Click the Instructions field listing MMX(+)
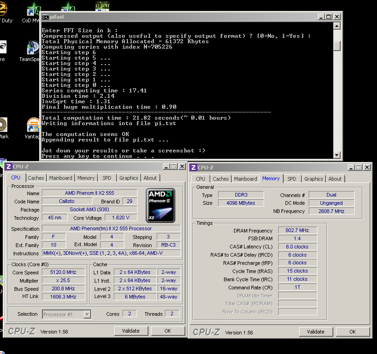 click(x=111, y=253)
